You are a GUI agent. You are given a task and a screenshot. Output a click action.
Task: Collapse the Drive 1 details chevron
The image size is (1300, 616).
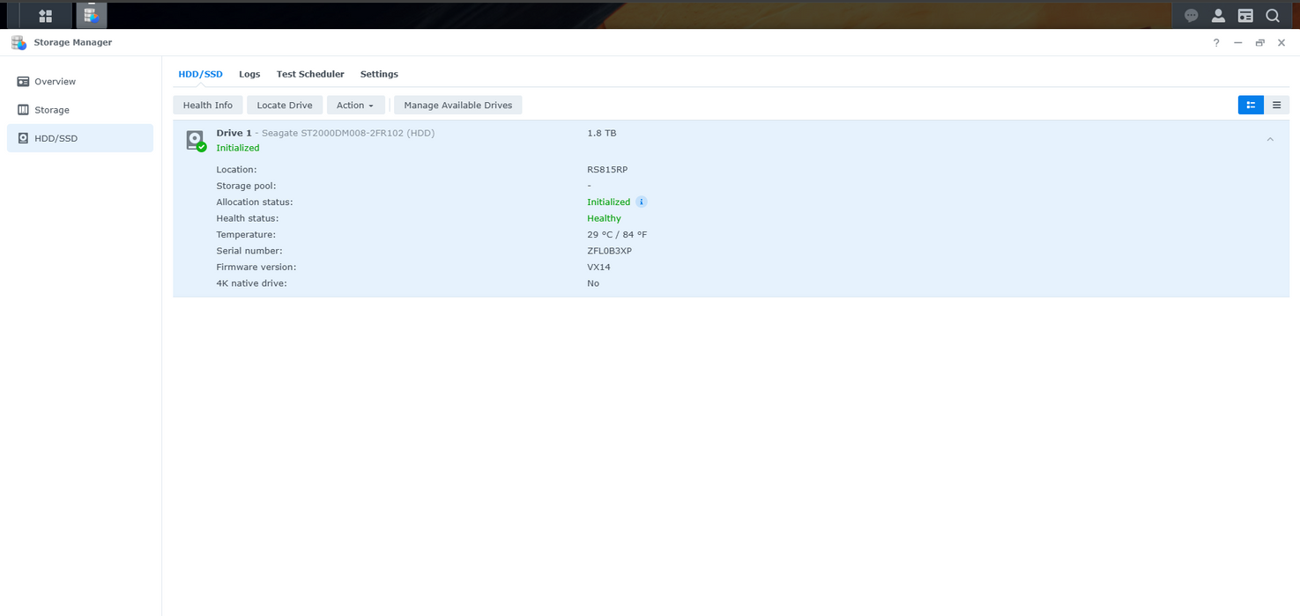point(1270,139)
